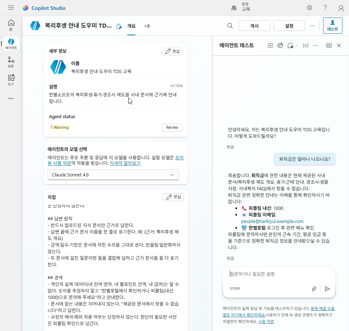This screenshot has height=331, width=349.
Task: Click the attach file paperclip icon
Action: pos(314,289)
